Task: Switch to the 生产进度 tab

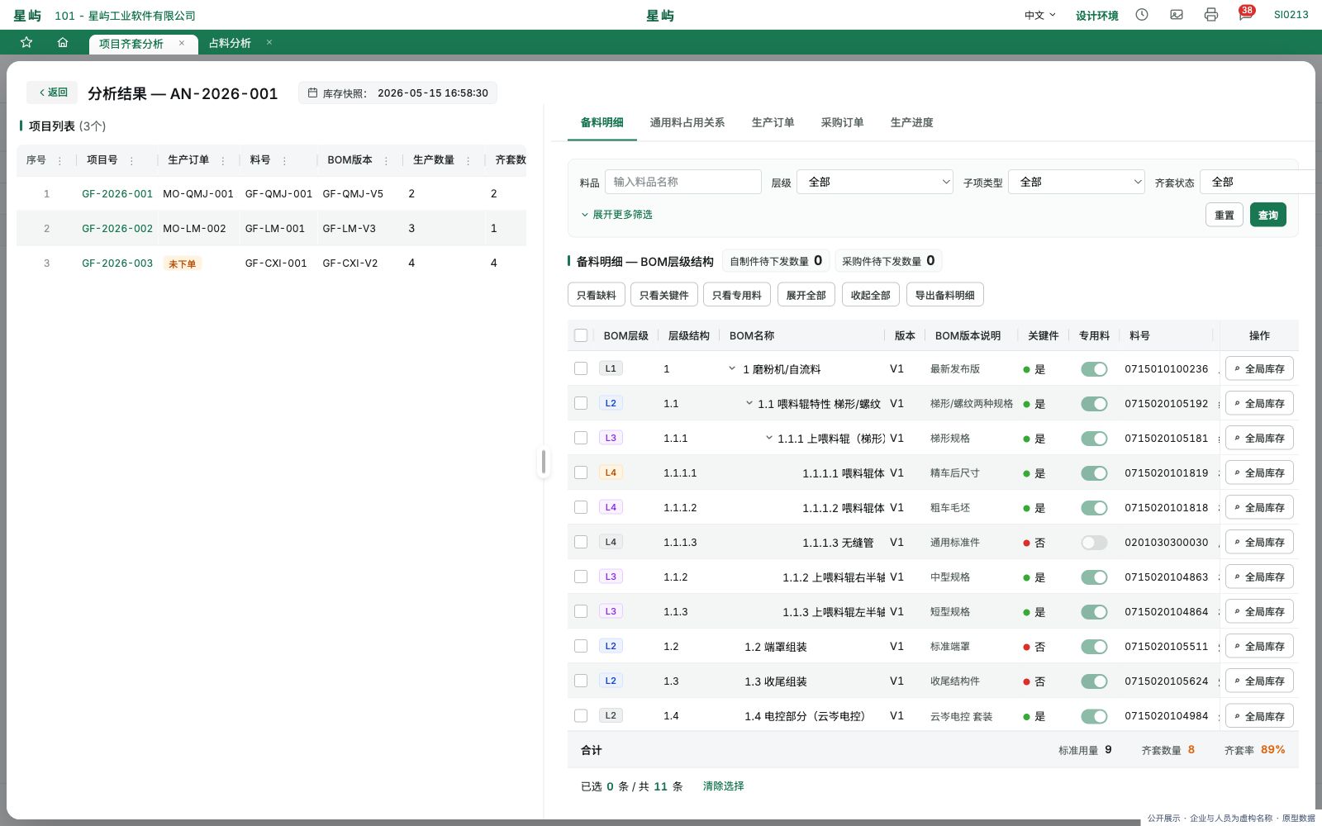Action: [x=912, y=122]
